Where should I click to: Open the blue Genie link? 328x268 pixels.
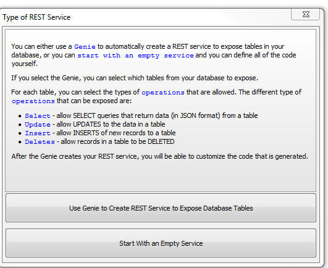[x=85, y=46]
